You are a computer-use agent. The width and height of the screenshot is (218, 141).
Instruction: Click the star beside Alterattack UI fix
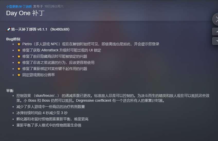pos(19,50)
